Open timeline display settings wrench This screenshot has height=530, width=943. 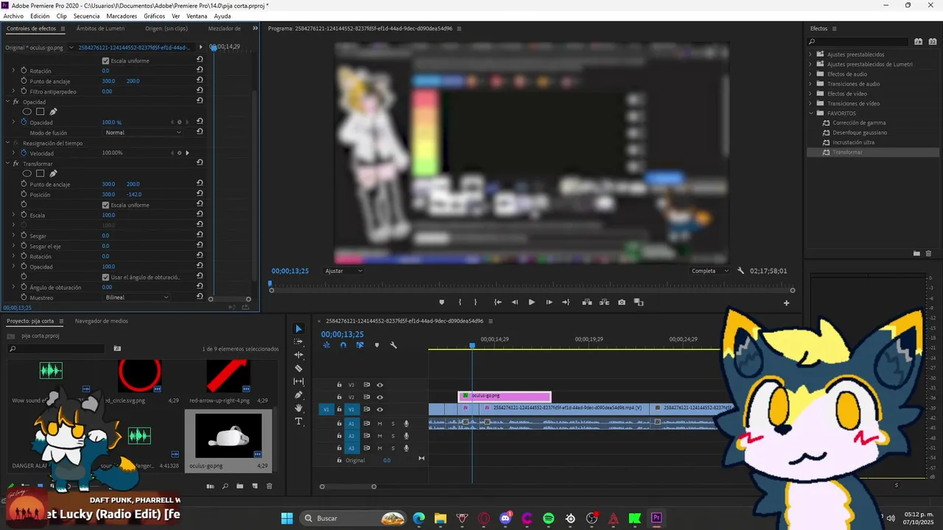[x=393, y=345]
